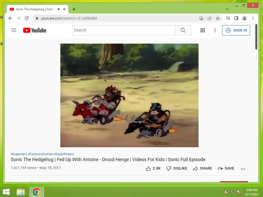This screenshot has height=197, width=263.
Task: Open the YouTube apps grid
Action: pyautogui.click(x=203, y=30)
